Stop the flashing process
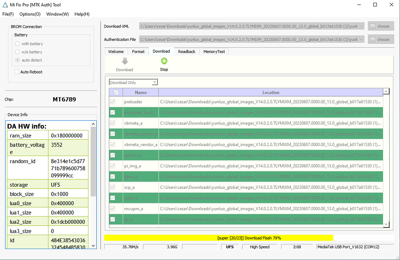This screenshot has width=400, height=260. click(x=164, y=64)
